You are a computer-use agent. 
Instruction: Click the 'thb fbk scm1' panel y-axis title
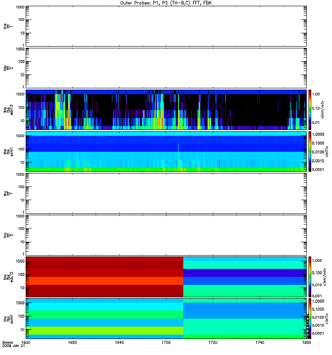point(8,151)
